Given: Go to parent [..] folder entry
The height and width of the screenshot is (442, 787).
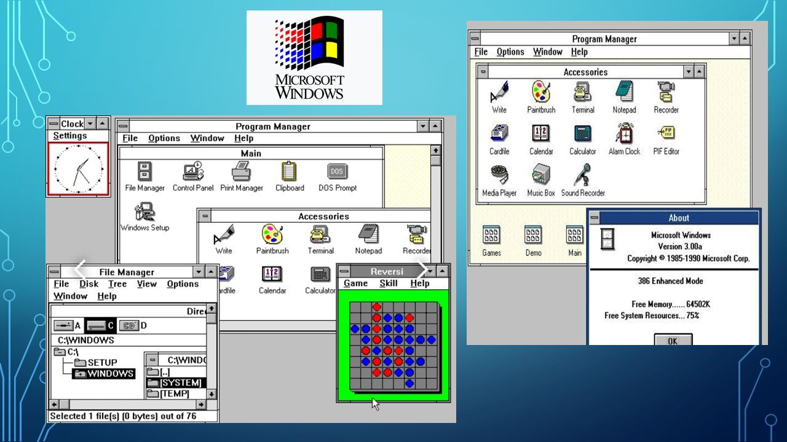Looking at the screenshot, I should pos(159,372).
